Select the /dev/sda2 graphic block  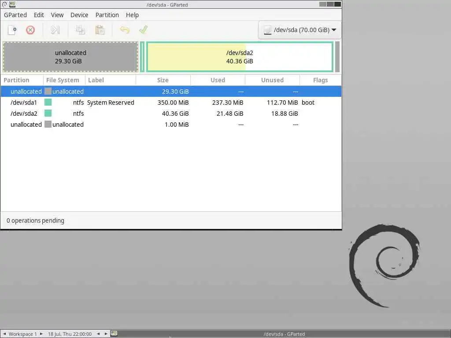(x=240, y=57)
